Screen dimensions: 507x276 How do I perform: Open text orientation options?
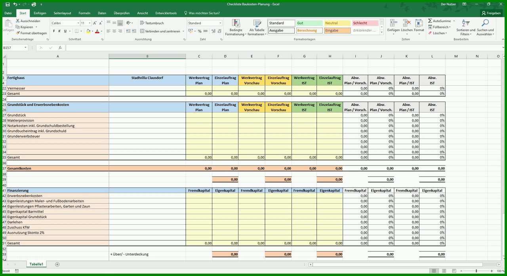pyautogui.click(x=130, y=23)
